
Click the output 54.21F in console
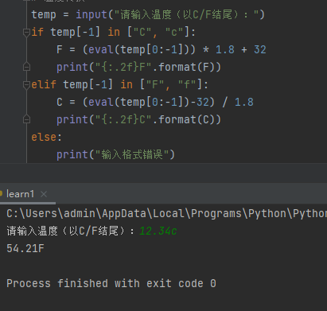click(25, 248)
